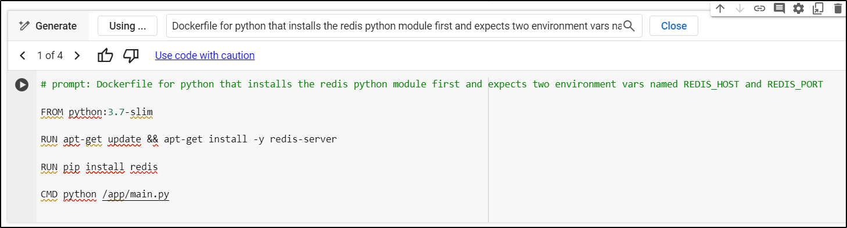Run the cell with play icon
847x228 pixels.
21,84
